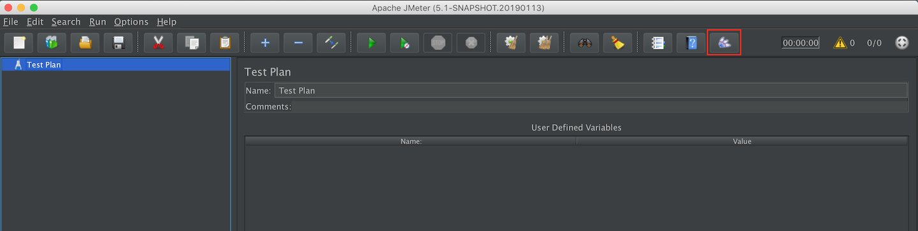Open the Edit menu

[x=35, y=22]
